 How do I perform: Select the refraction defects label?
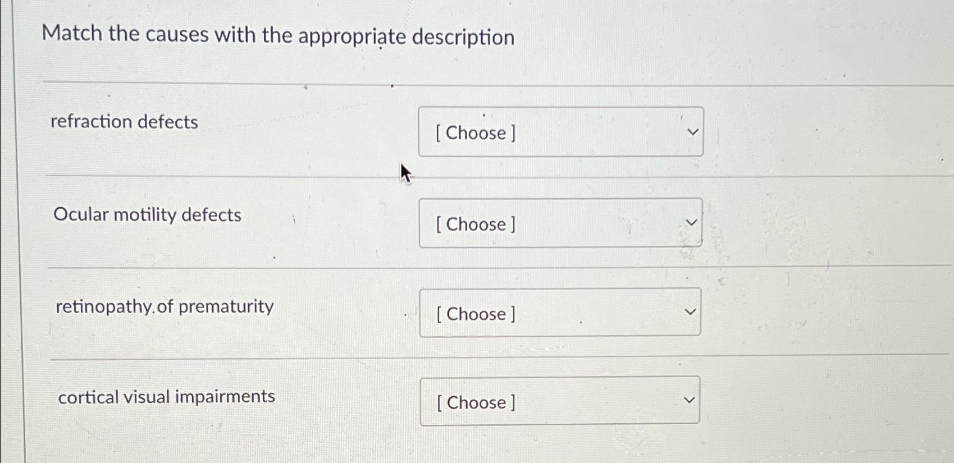[122, 122]
